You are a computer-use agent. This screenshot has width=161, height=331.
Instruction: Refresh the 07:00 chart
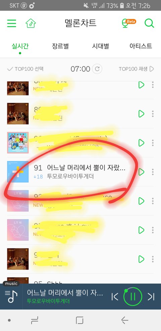point(97,69)
